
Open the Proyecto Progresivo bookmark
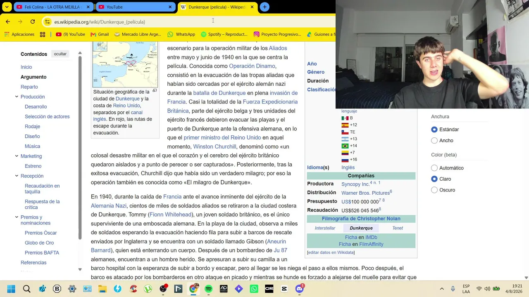tap(277, 34)
